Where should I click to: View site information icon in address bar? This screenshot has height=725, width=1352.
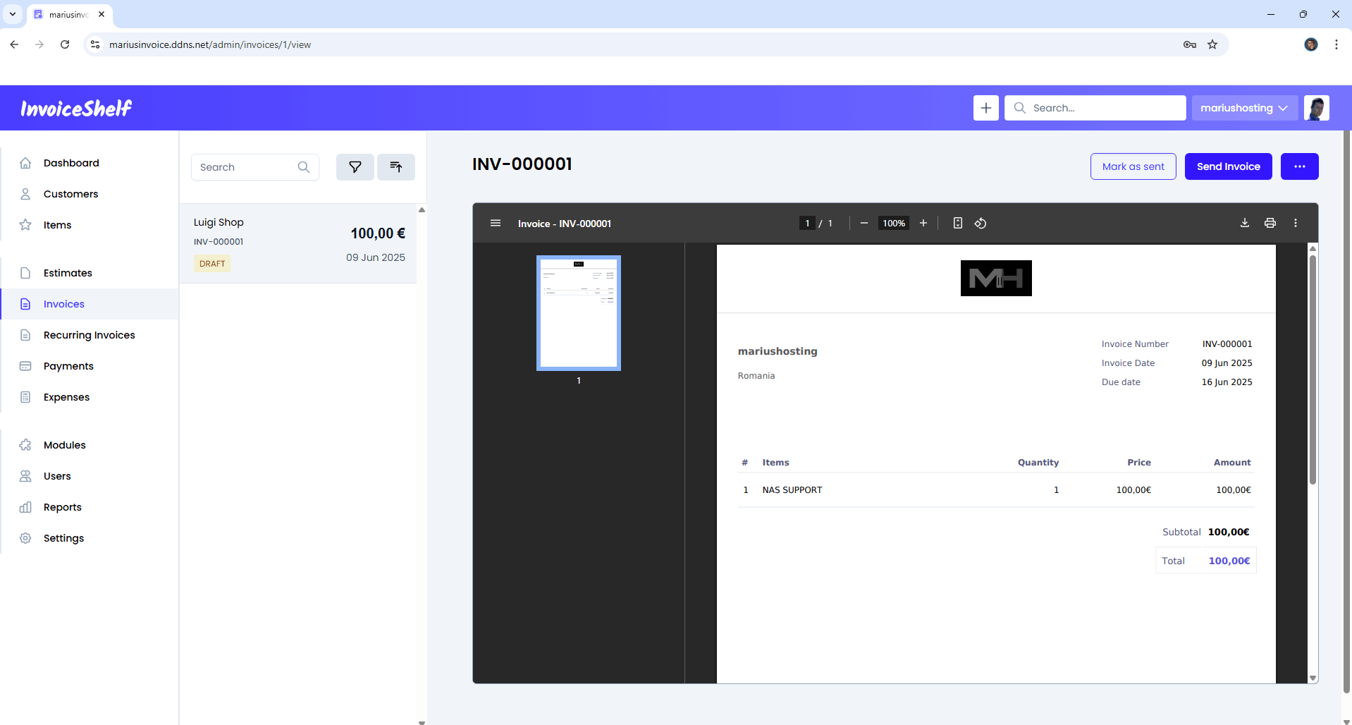(95, 44)
